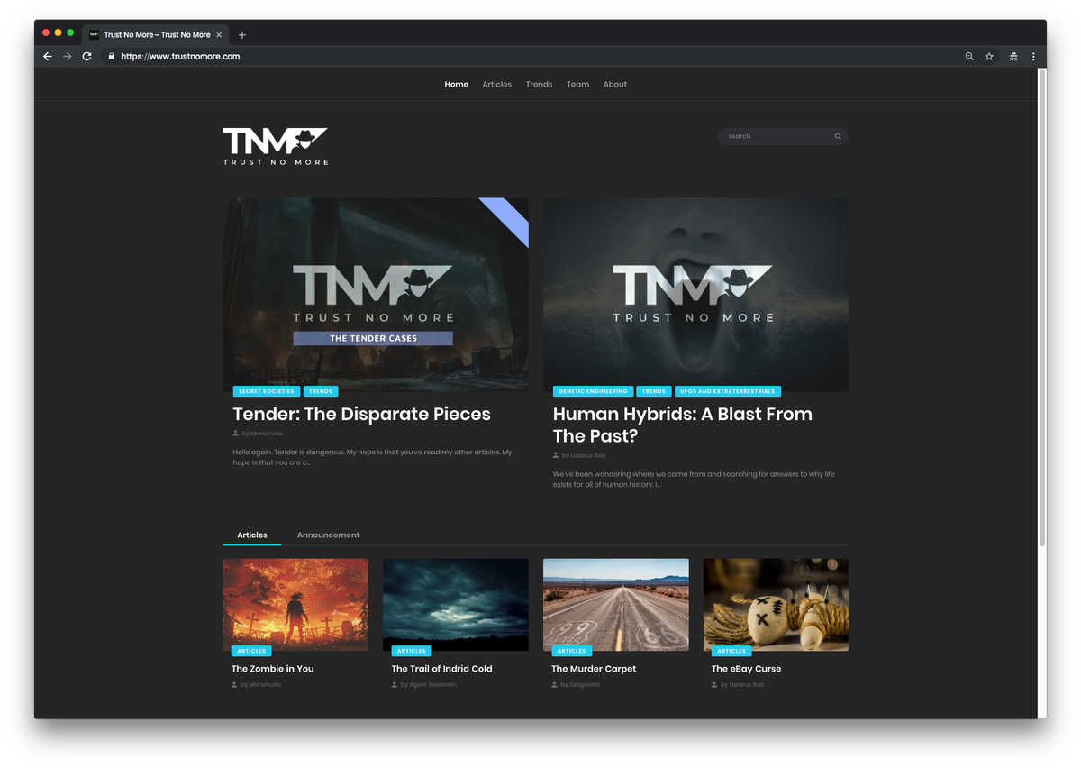The width and height of the screenshot is (1081, 768).
Task: Click Articles tag on The Murder Carpet
Action: pyautogui.click(x=571, y=651)
